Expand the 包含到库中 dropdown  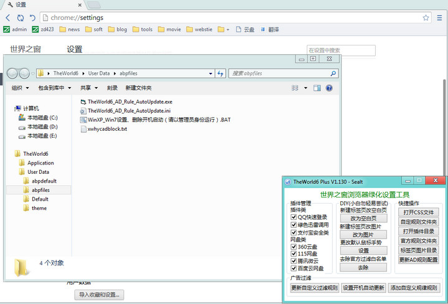point(54,88)
